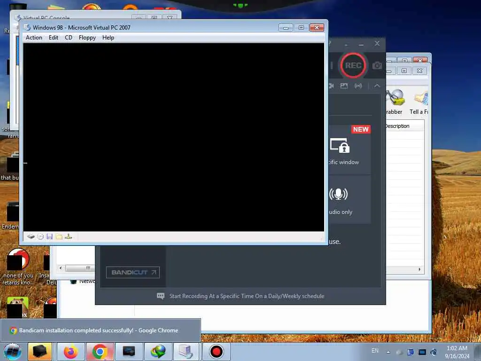Open the desktop icon labeled none of you
The width and height of the screenshot is (481, 361).
coord(18,267)
